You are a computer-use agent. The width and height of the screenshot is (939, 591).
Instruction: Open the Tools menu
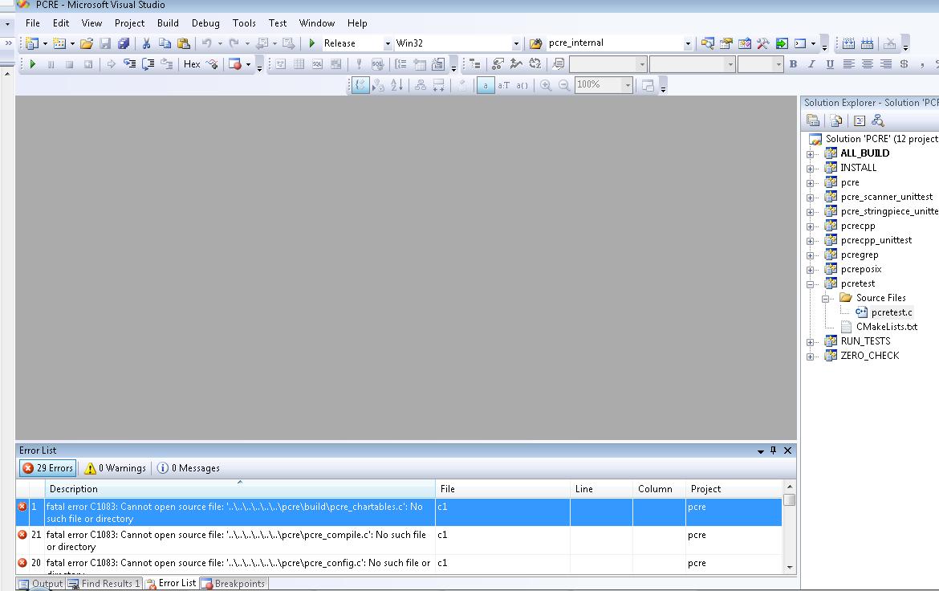[x=244, y=23]
